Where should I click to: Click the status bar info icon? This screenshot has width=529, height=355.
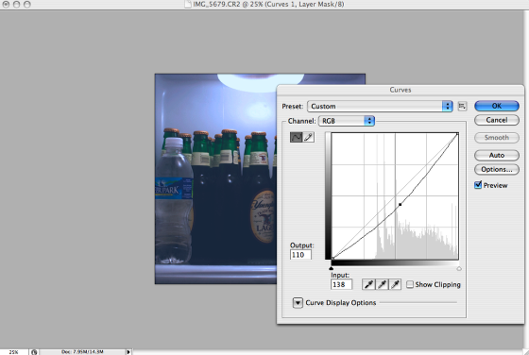pyautogui.click(x=34, y=352)
